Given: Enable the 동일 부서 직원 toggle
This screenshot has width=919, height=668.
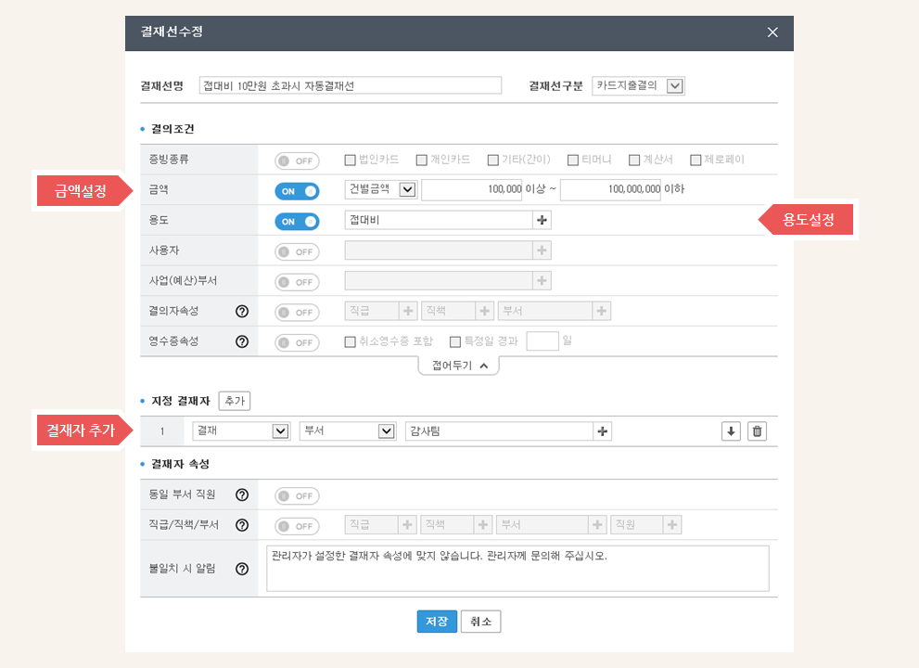Looking at the screenshot, I should point(297,496).
